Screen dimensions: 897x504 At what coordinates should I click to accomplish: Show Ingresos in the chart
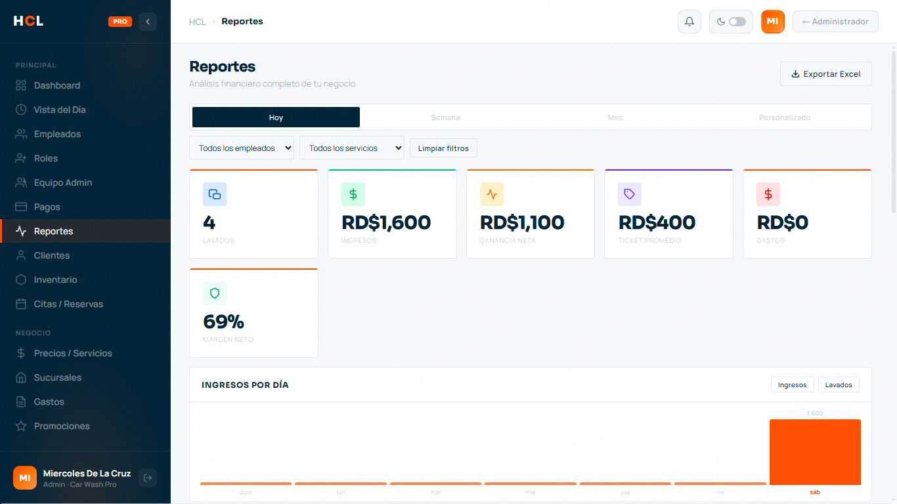793,385
